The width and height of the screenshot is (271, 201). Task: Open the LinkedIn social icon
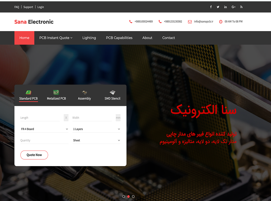click(x=226, y=7)
